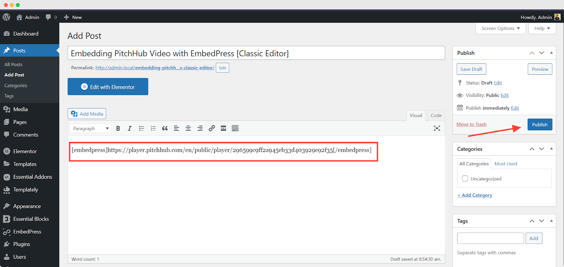Click the Add Media button

coord(87,114)
